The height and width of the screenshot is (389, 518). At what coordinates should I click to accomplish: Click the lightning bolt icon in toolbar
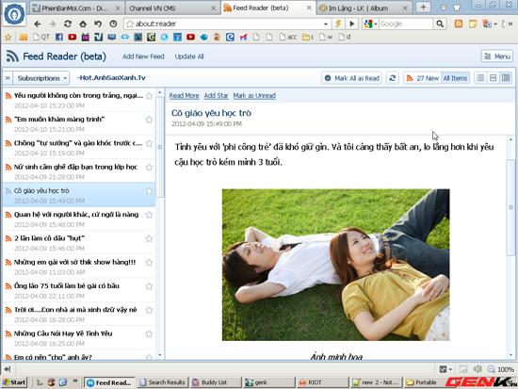[339, 24]
